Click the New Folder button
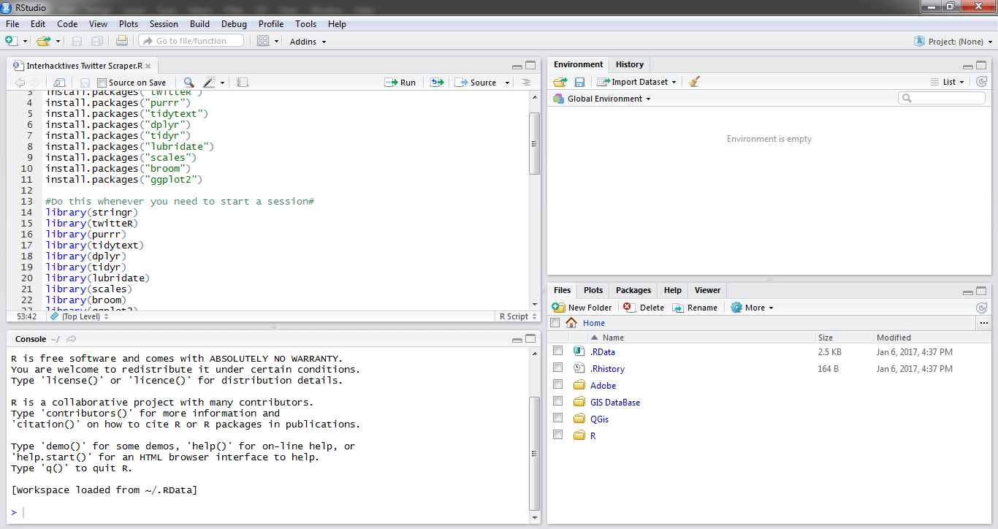The image size is (998, 529). 582,308
